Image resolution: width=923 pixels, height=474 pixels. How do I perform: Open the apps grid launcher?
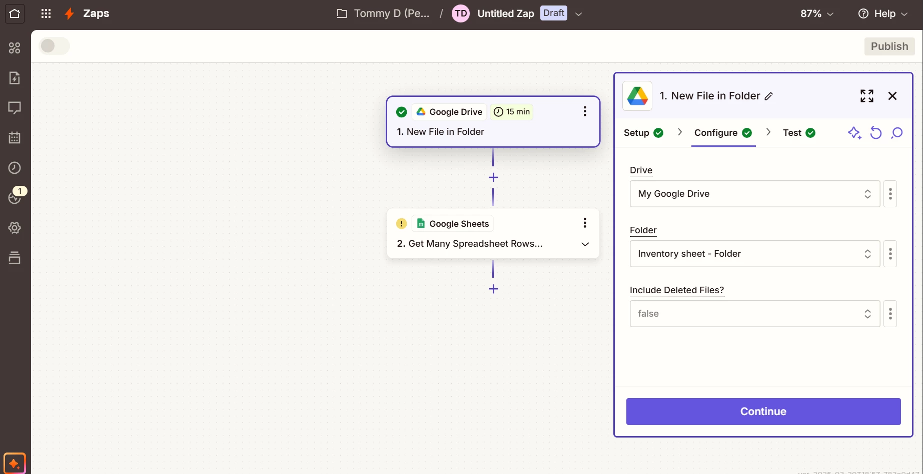(46, 13)
